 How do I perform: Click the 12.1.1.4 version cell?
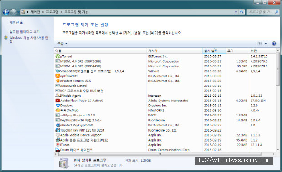(256, 145)
